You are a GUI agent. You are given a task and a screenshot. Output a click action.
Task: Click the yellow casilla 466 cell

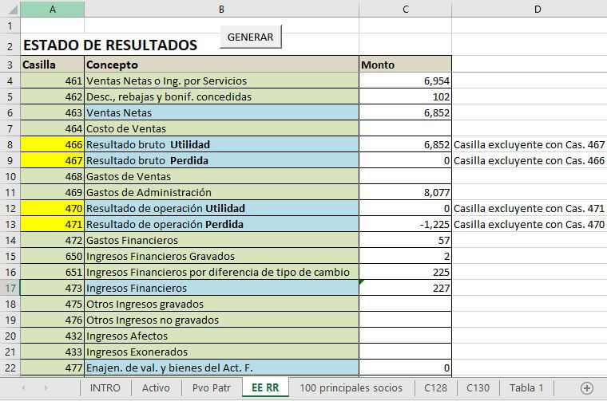click(x=52, y=144)
